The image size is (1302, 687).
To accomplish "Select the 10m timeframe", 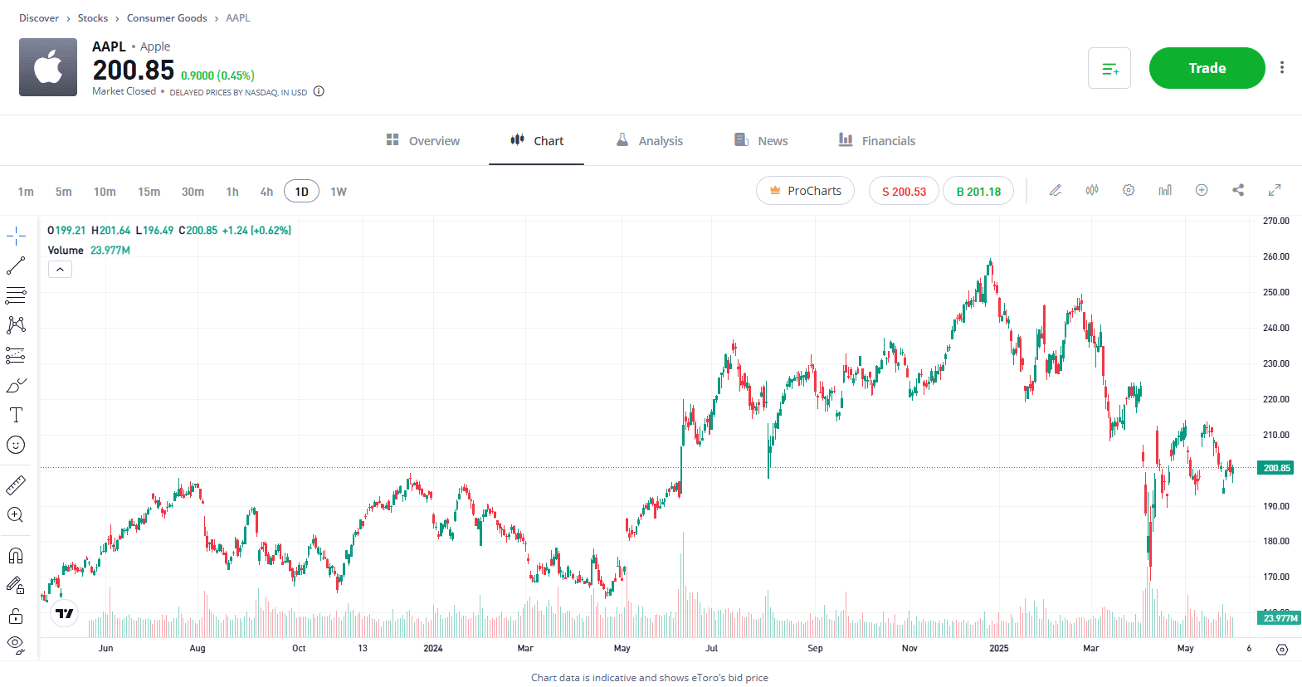I will click(105, 192).
